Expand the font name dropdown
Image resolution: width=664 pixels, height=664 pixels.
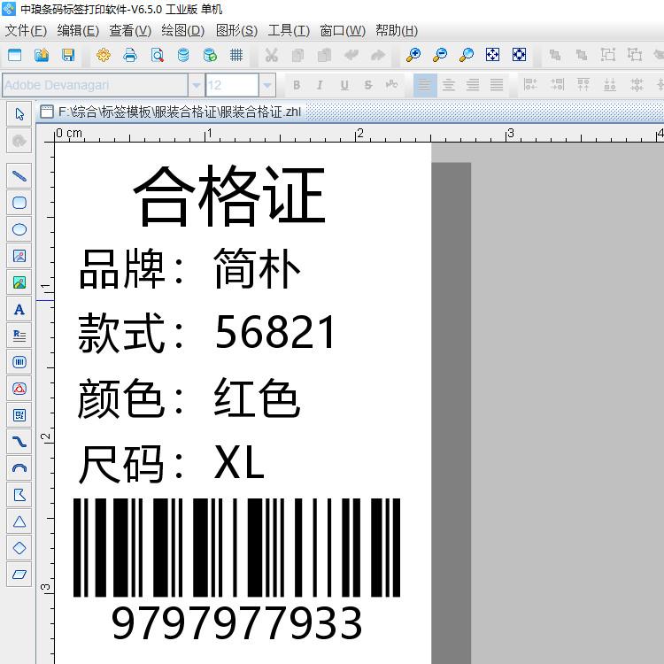coord(196,85)
